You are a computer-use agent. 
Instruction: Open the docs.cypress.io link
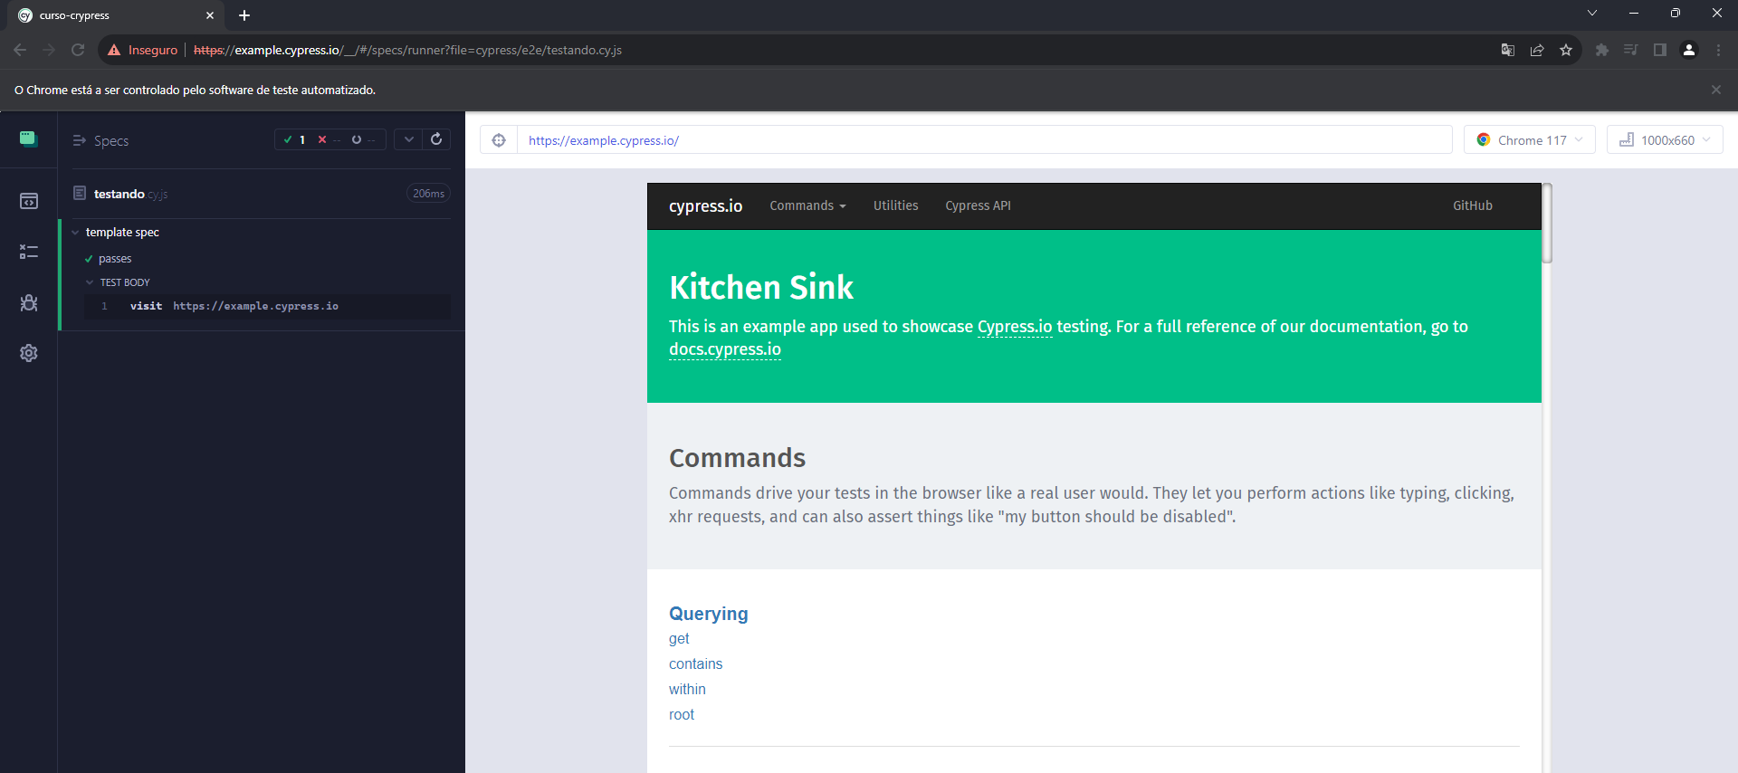click(725, 349)
